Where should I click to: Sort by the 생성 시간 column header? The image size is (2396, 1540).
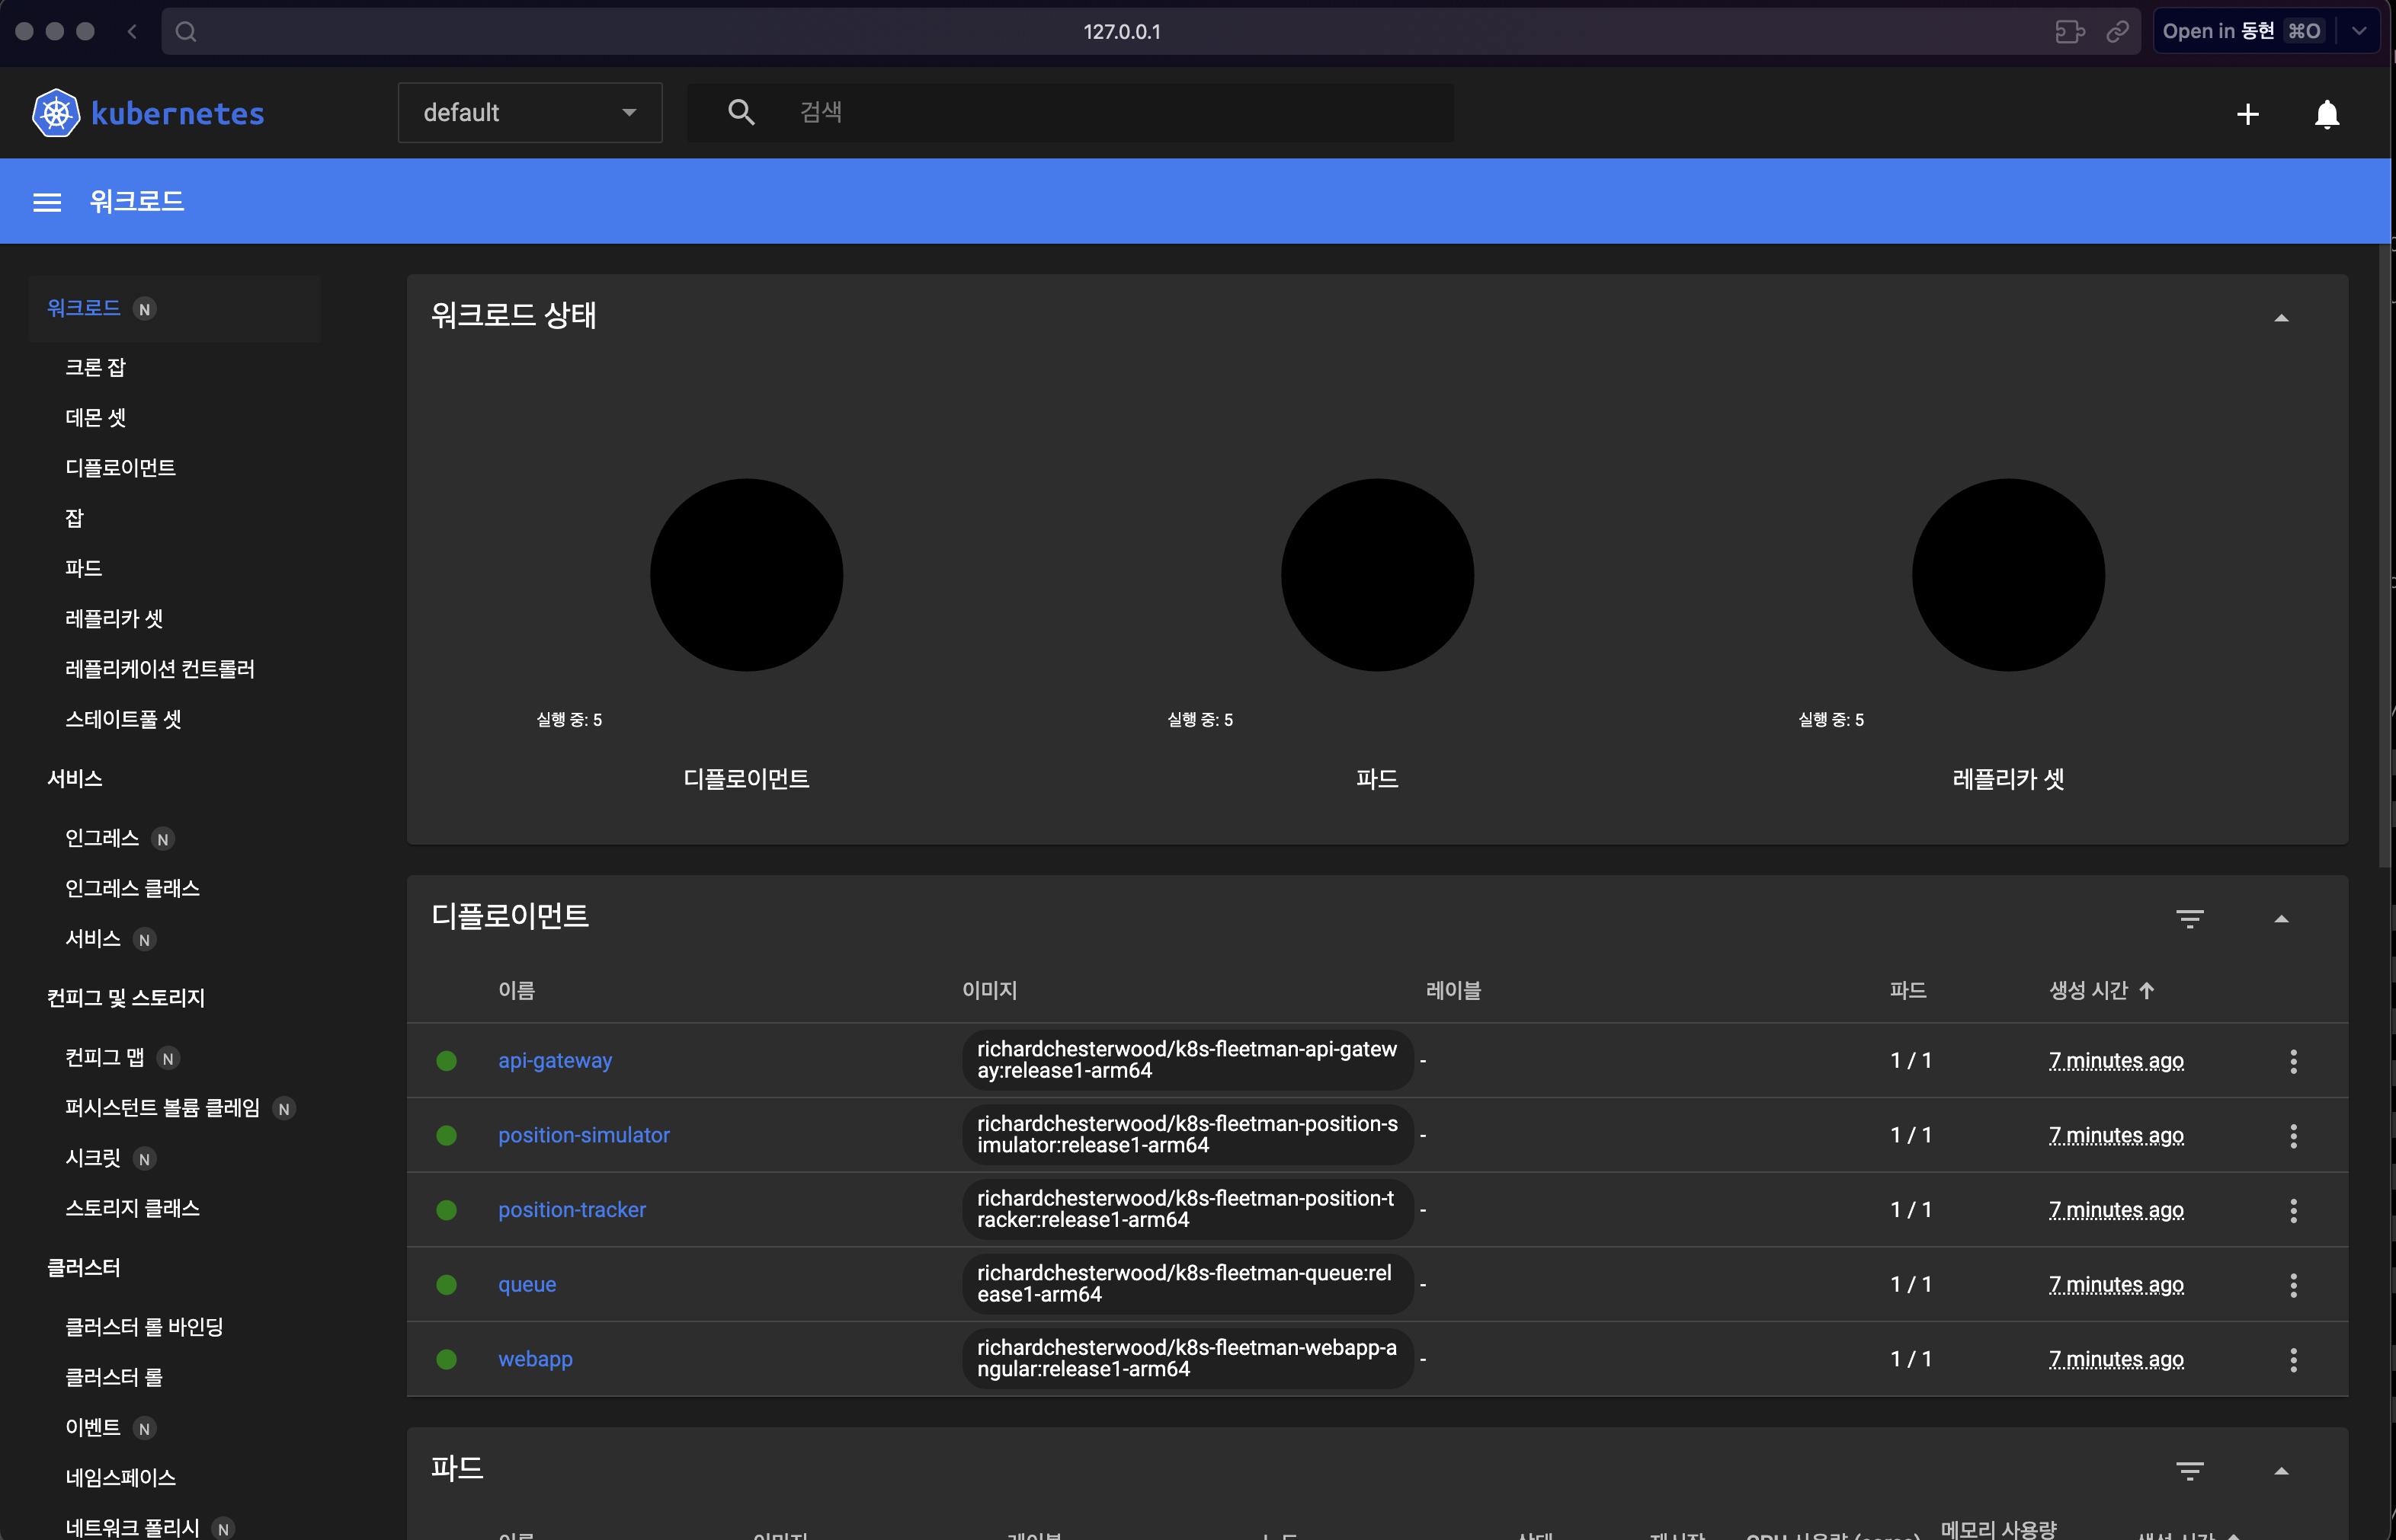coord(2088,990)
